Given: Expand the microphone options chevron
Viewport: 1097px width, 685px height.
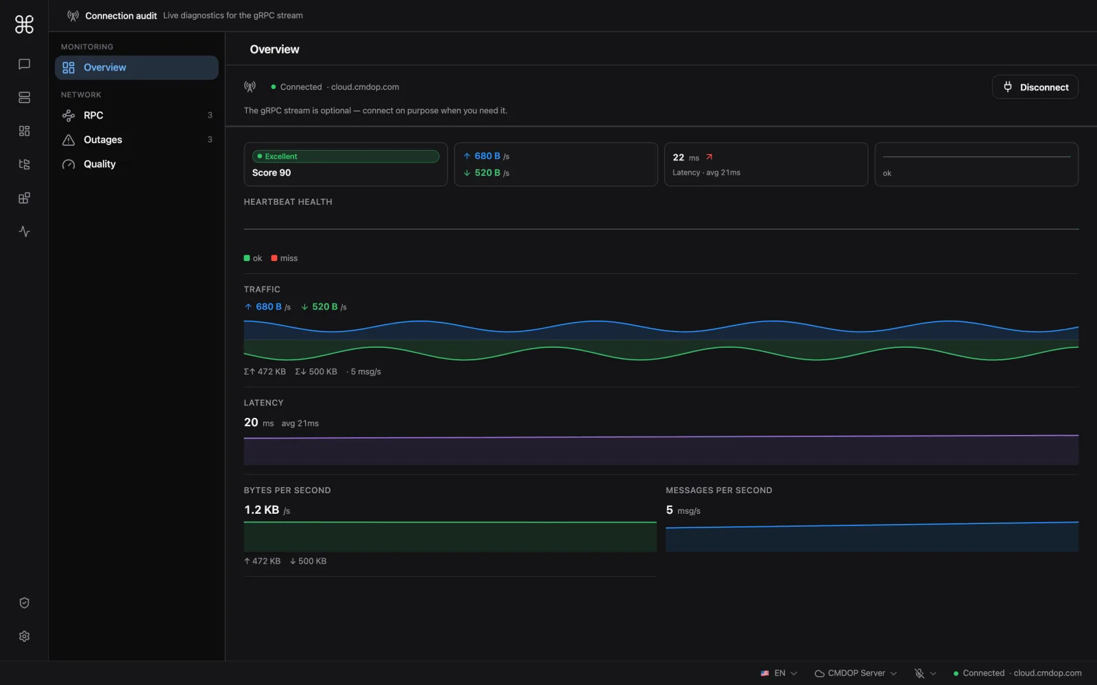Looking at the screenshot, I should tap(933, 673).
